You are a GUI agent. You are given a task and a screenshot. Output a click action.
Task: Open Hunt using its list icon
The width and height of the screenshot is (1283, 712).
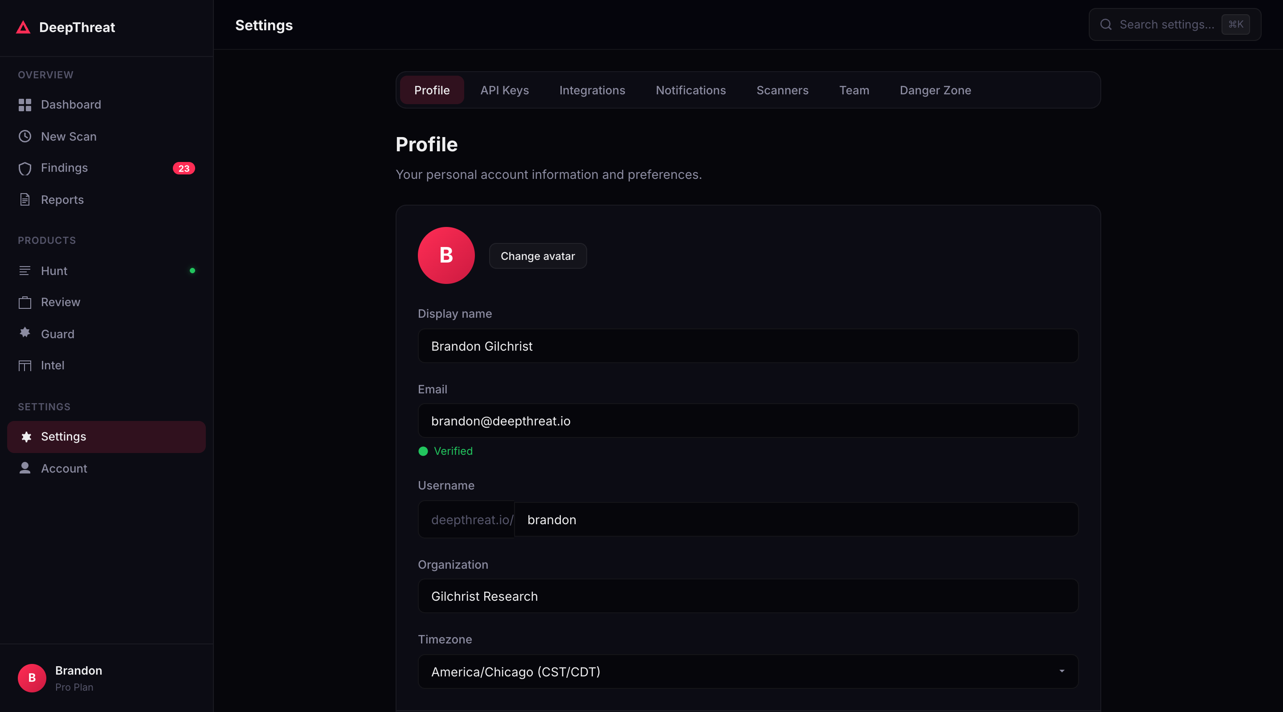click(25, 271)
